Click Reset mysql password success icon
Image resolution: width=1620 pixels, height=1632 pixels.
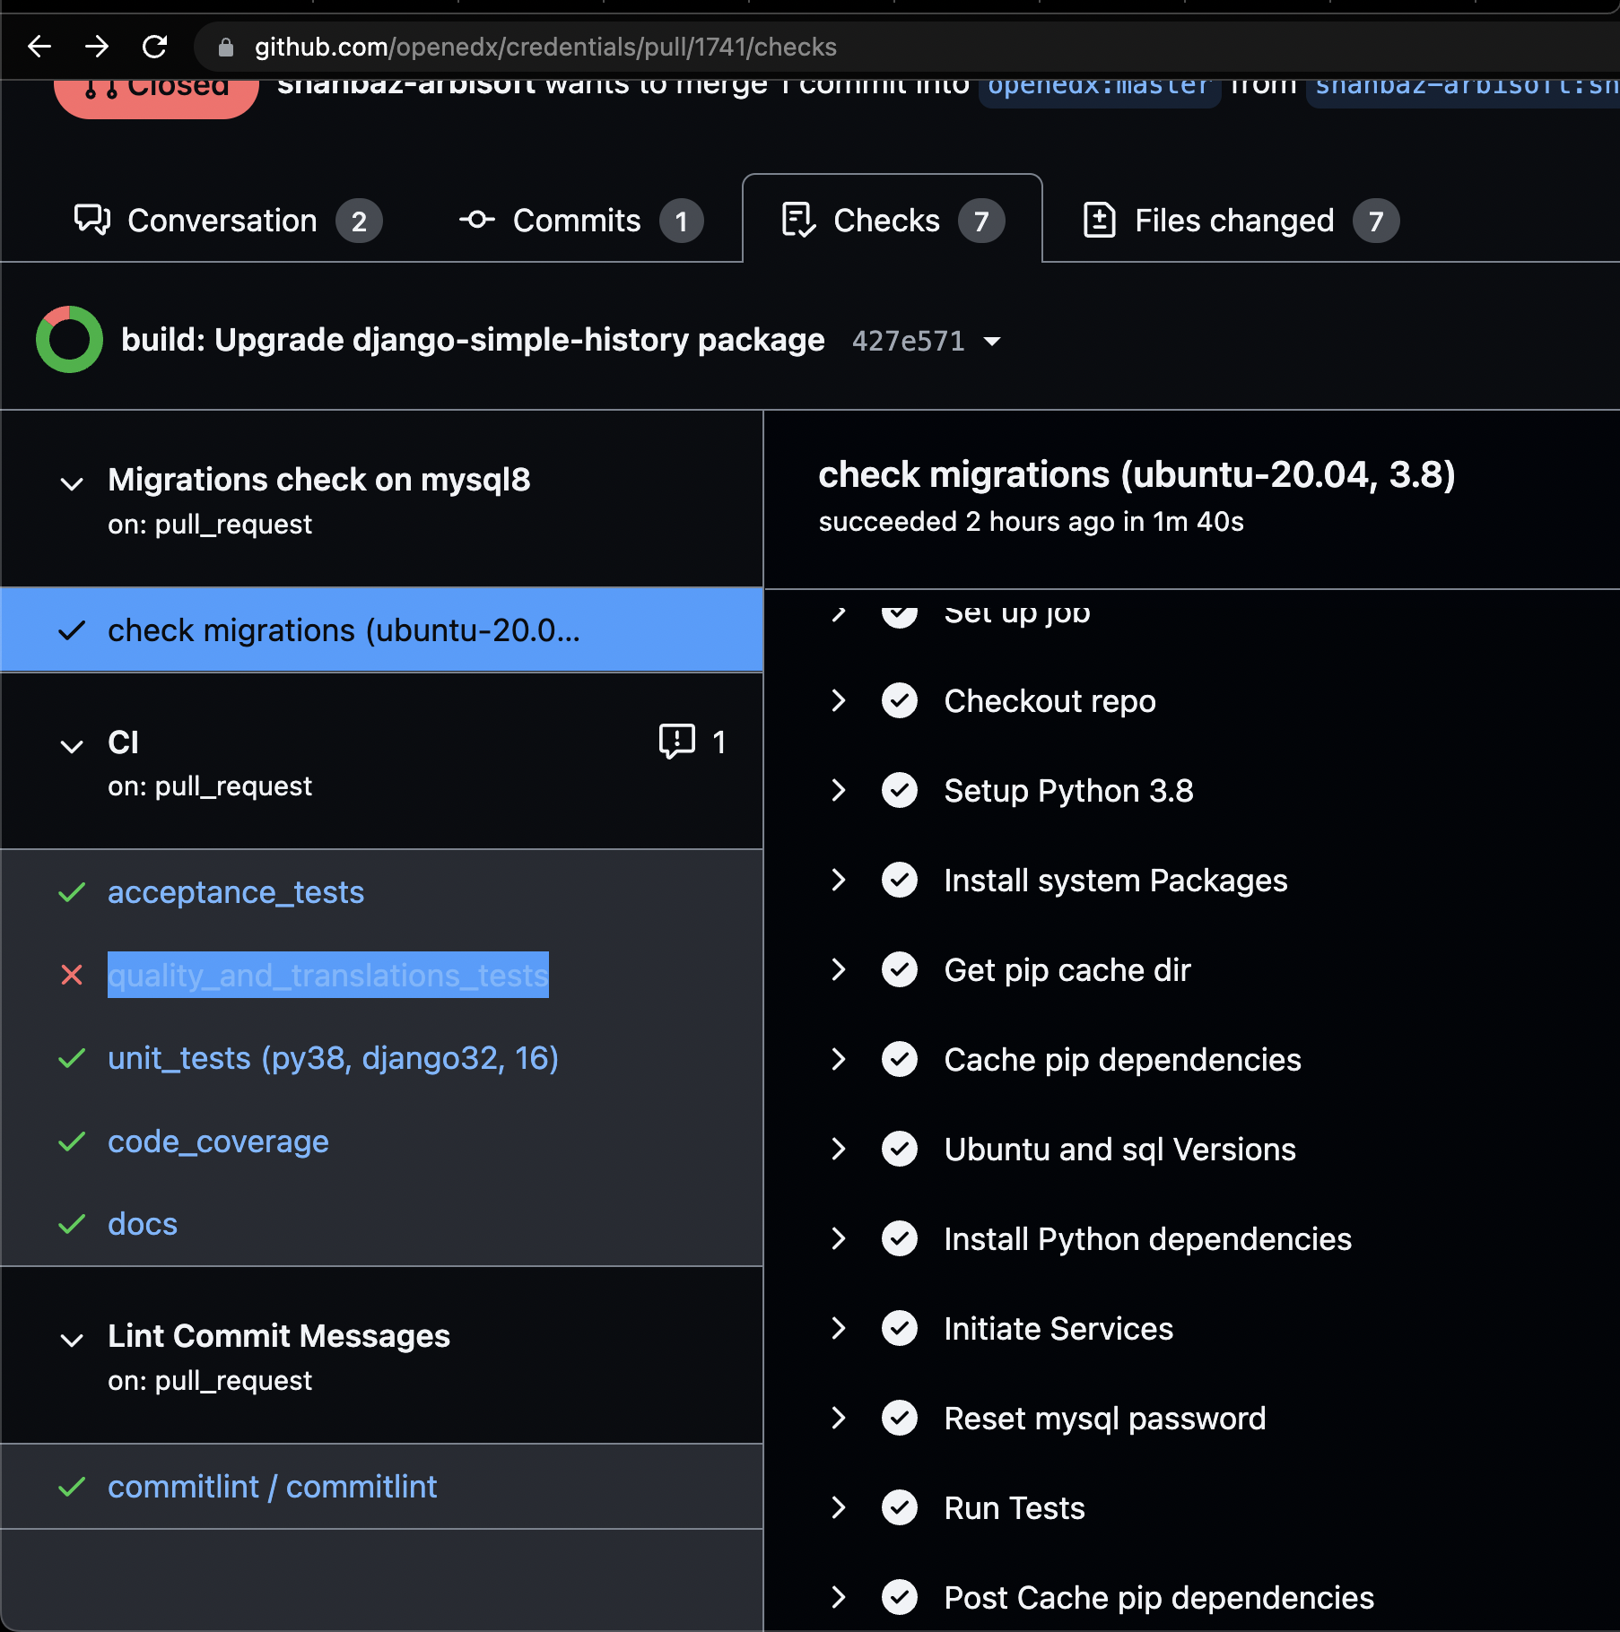(x=900, y=1418)
